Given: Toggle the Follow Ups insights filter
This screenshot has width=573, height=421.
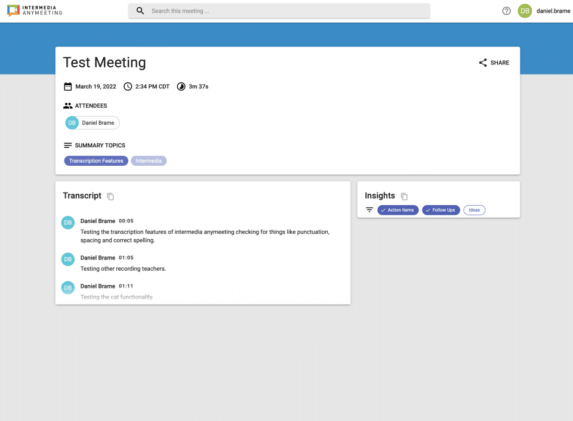Looking at the screenshot, I should coord(440,209).
